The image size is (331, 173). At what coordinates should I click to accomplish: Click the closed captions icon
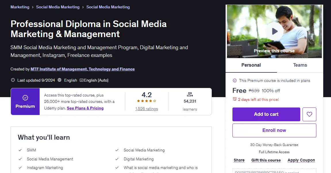coord(82,80)
